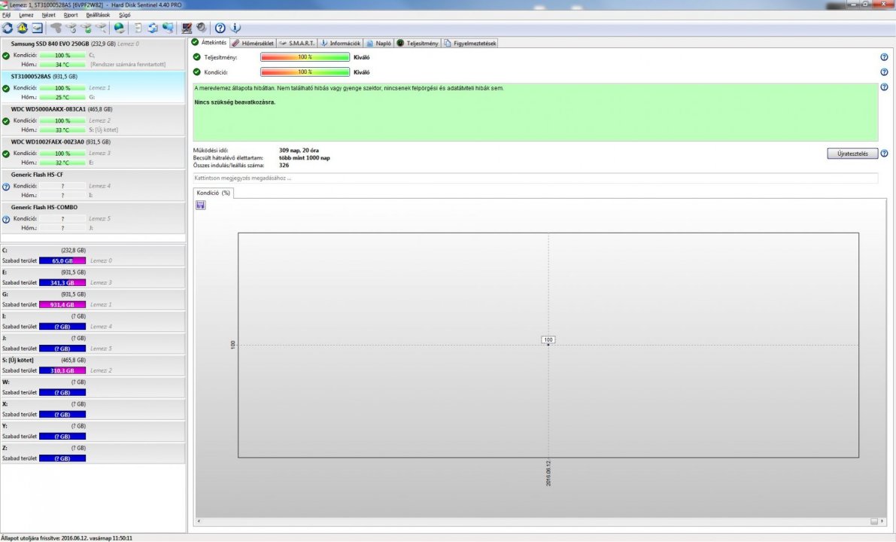Click the fourth grey disk test toolbar icon

pyautogui.click(x=101, y=27)
